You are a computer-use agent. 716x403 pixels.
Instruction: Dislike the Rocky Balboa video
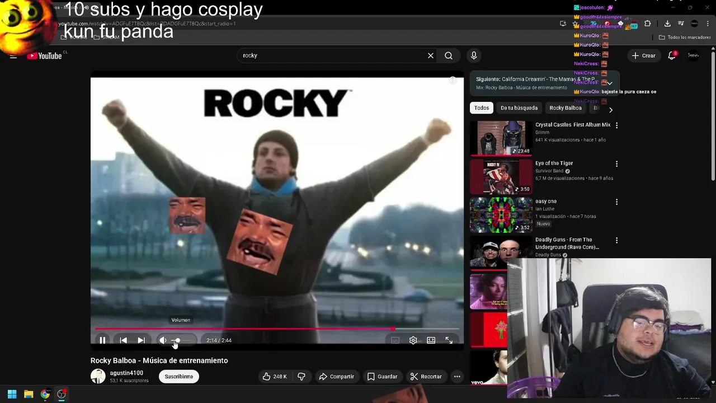302,377
